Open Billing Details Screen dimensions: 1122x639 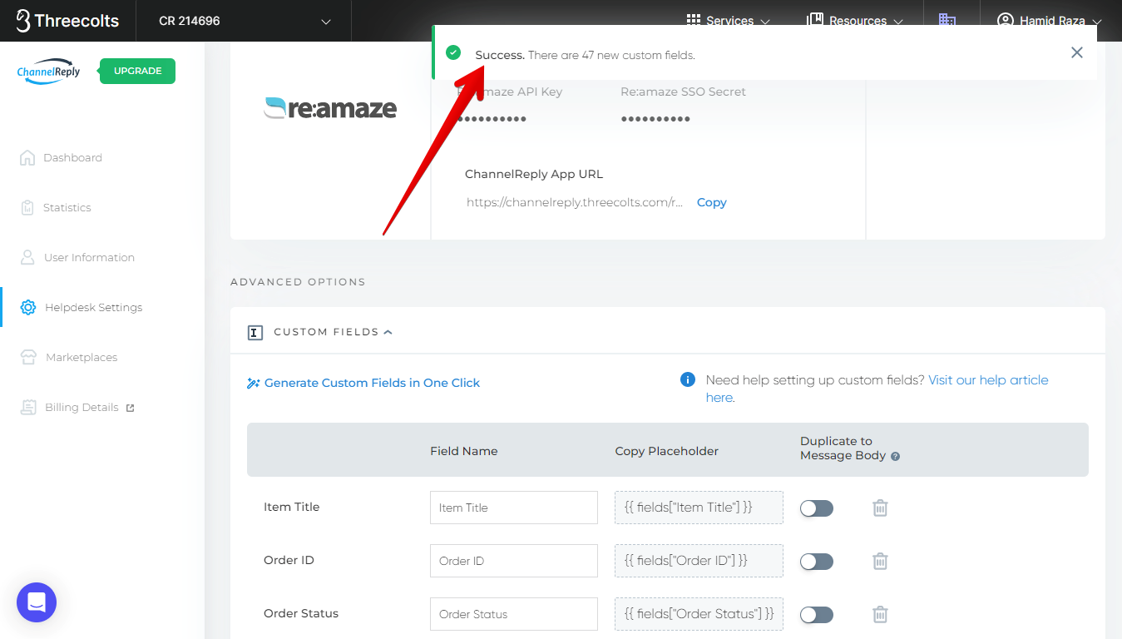(82, 407)
